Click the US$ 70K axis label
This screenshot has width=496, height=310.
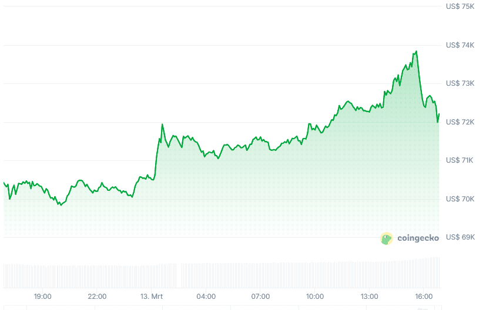click(460, 199)
